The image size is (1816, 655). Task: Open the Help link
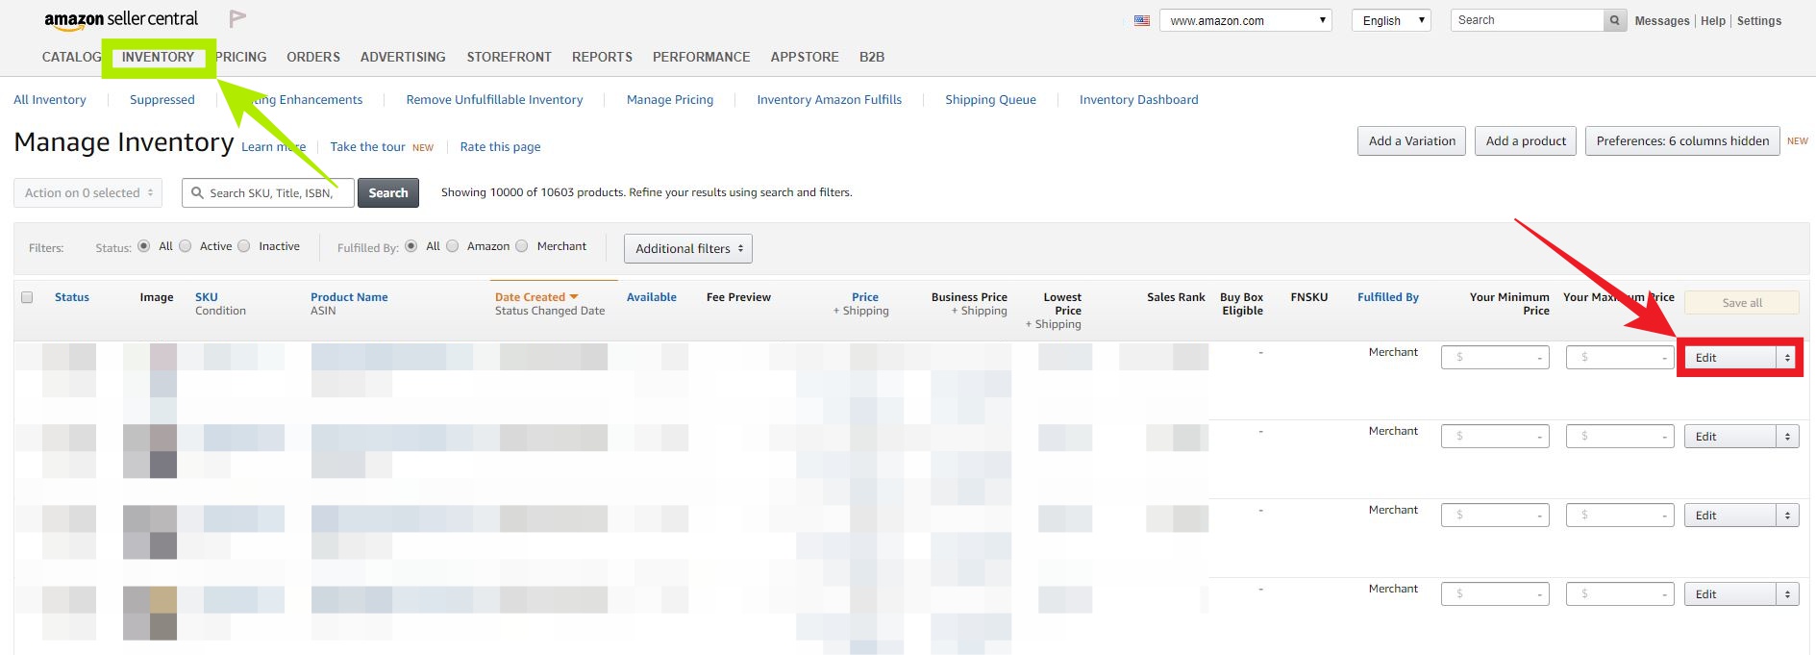pyautogui.click(x=1713, y=20)
